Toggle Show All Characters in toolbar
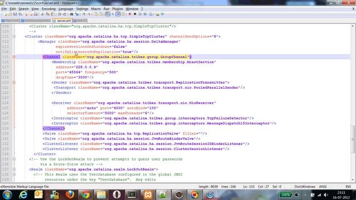The image size is (356, 200). click(x=112, y=14)
